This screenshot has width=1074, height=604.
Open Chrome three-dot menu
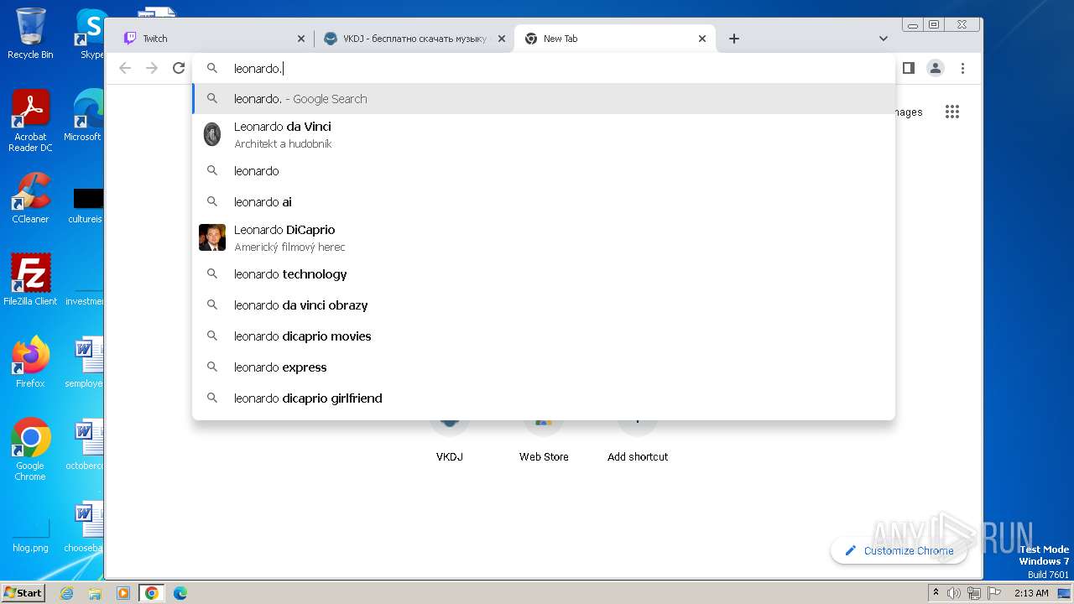click(x=963, y=68)
